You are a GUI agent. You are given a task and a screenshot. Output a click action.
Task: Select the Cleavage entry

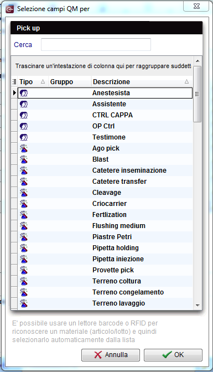point(105,193)
